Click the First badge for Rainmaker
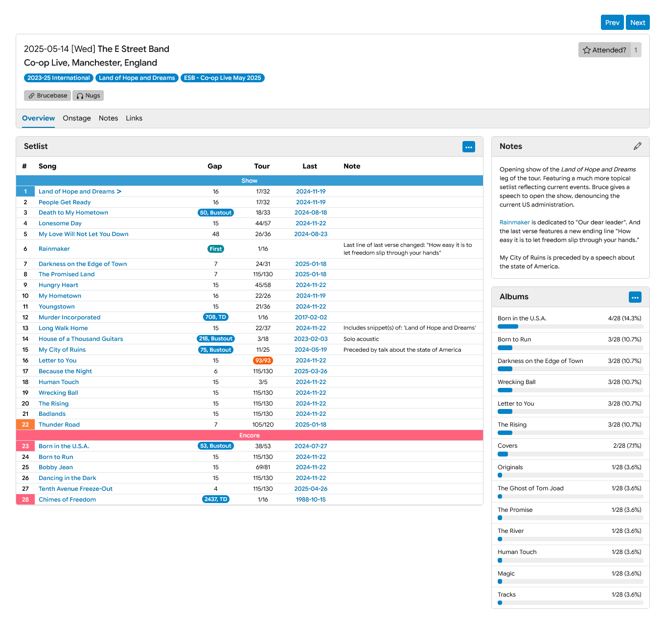This screenshot has width=666, height=624. 215,249
